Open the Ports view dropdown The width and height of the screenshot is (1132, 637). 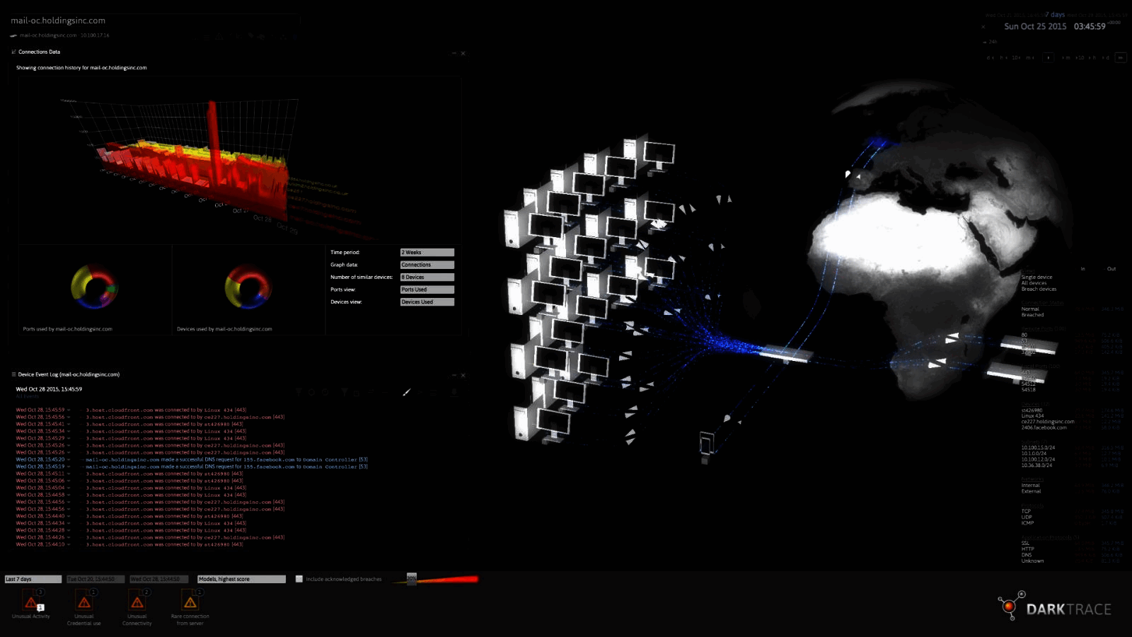point(427,289)
